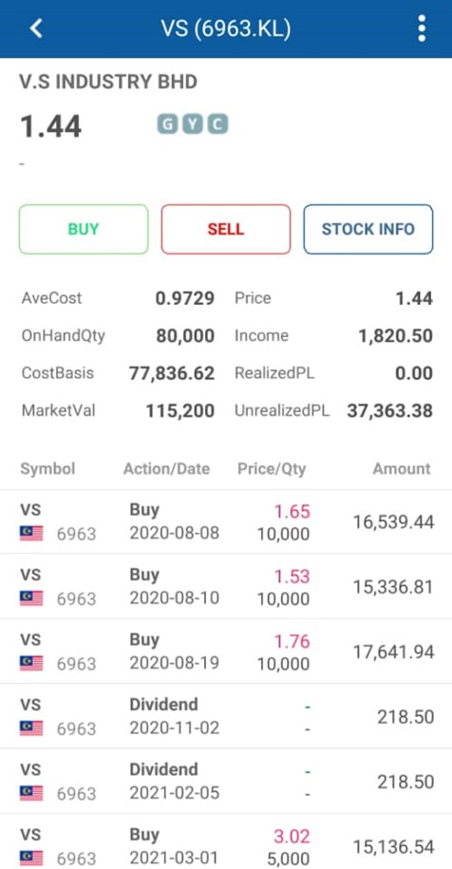Open the Buy transaction dated 2020-08-10

(226, 586)
